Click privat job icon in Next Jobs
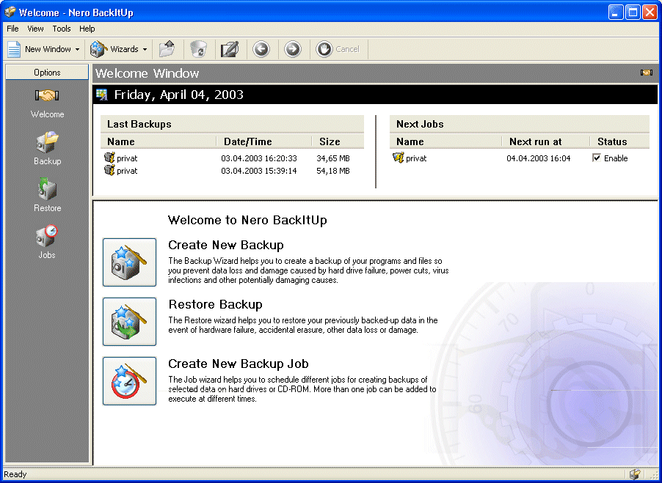662x483 pixels. coord(398,158)
